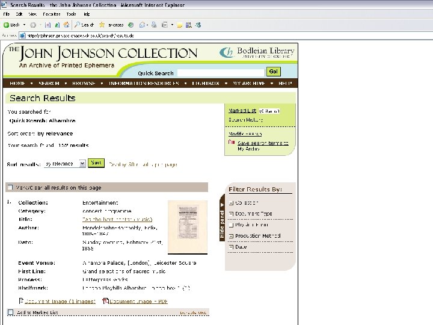The height and width of the screenshot is (325, 433).
Task: Open the Edit icon dropdown arrow
Action: tap(172, 25)
